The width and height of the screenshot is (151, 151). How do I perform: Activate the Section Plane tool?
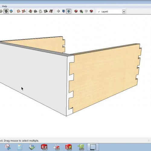click(58, 11)
